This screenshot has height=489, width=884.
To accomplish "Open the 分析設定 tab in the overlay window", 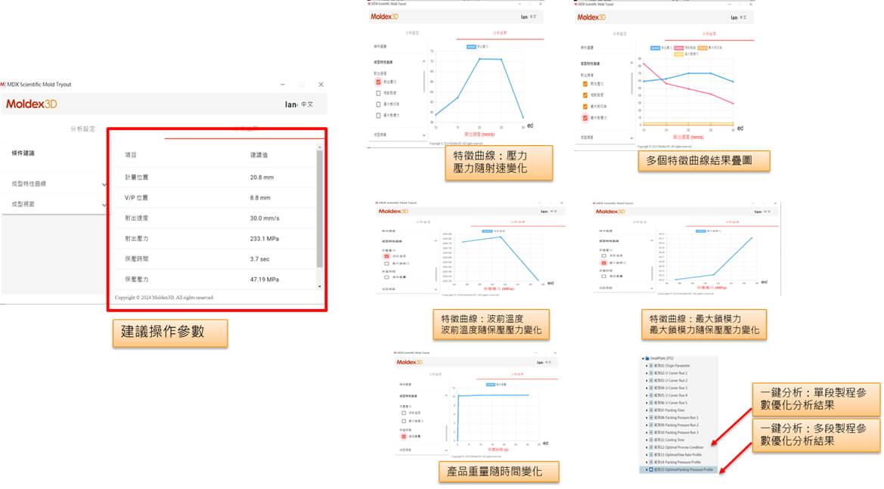I will (619, 34).
